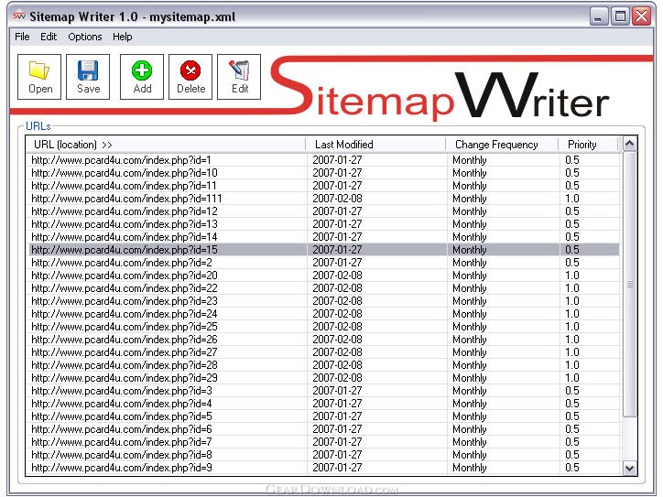Click scrollbar up arrow in URL list
The width and height of the screenshot is (663, 497).
click(x=630, y=144)
